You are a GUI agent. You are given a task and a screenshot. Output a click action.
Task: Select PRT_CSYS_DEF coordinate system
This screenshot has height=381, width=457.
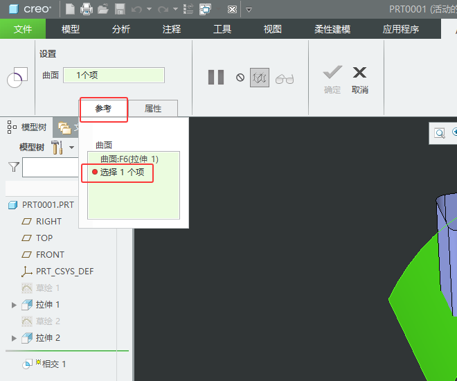tap(64, 272)
